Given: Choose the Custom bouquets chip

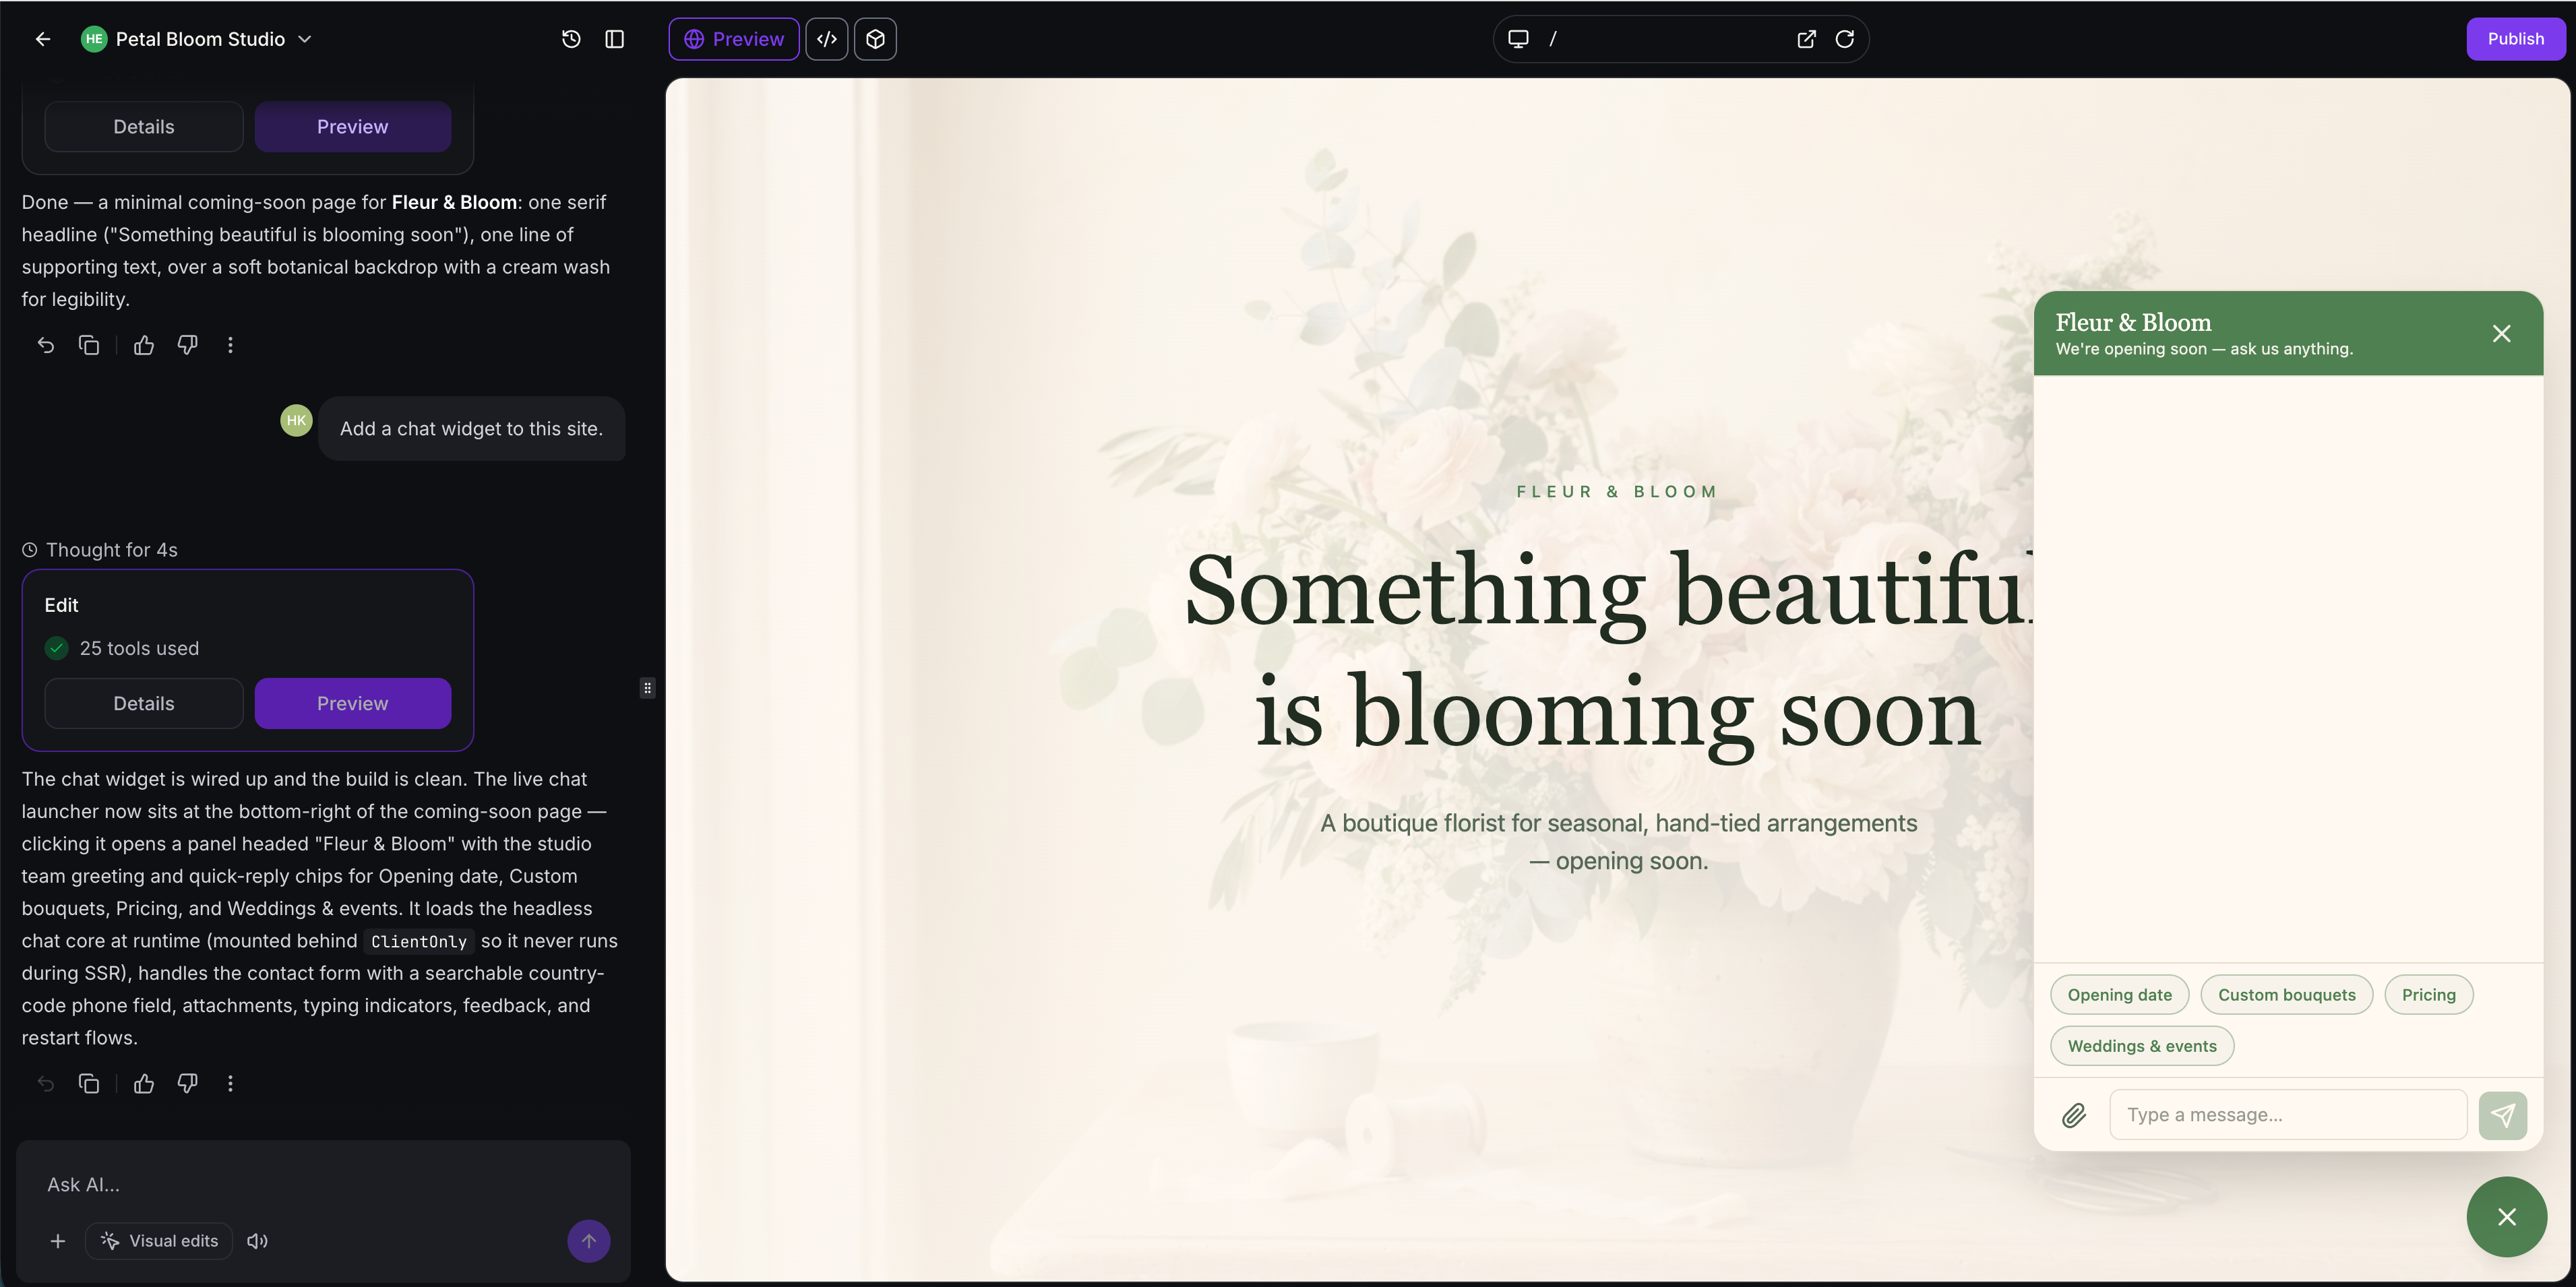Looking at the screenshot, I should coord(2287,995).
